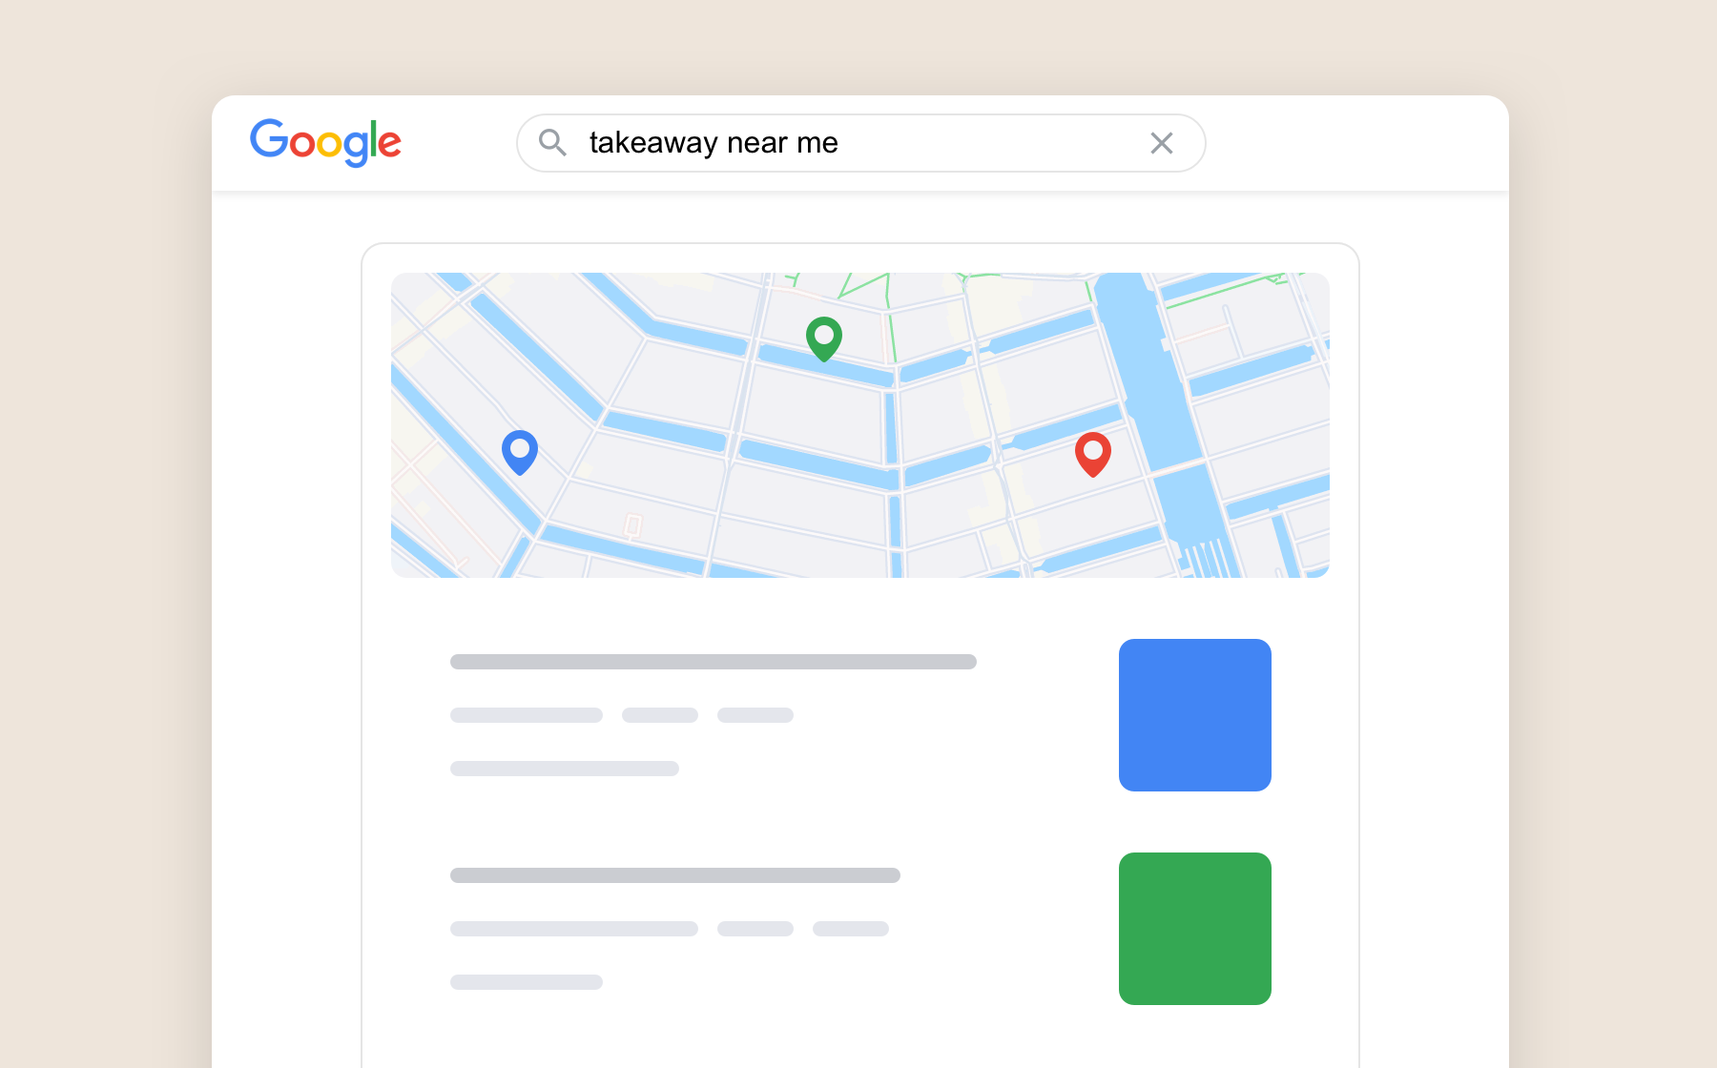Select the blue map pin

pyautogui.click(x=520, y=452)
